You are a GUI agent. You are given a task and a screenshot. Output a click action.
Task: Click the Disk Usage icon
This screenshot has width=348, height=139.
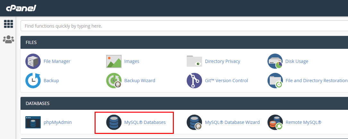[x=275, y=61]
